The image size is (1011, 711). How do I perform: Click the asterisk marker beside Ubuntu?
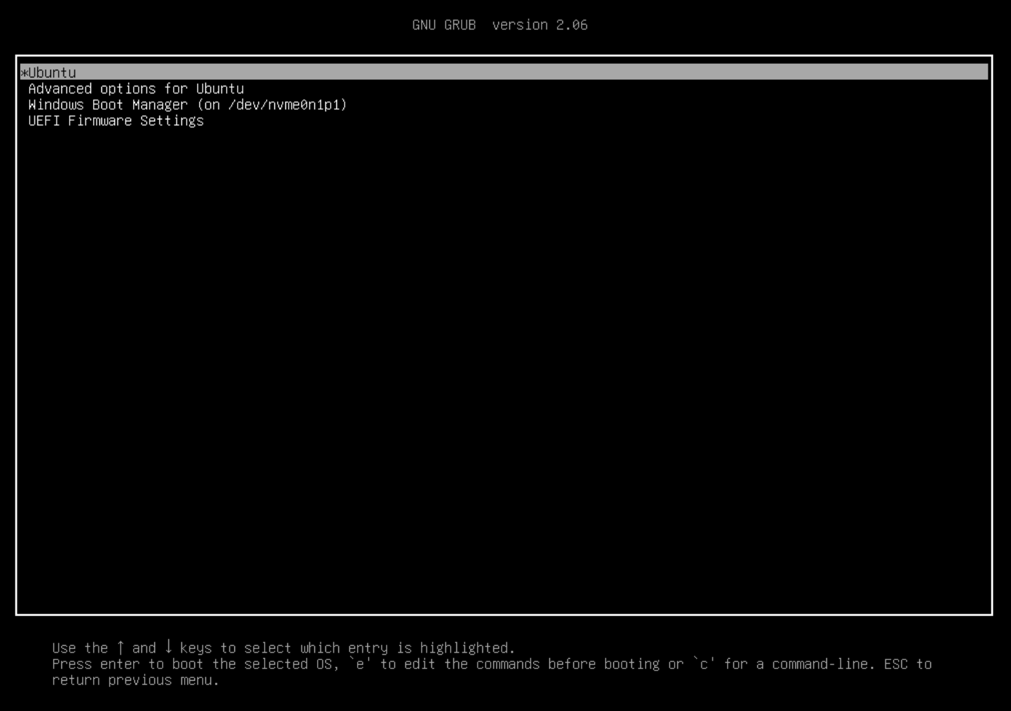click(x=24, y=73)
